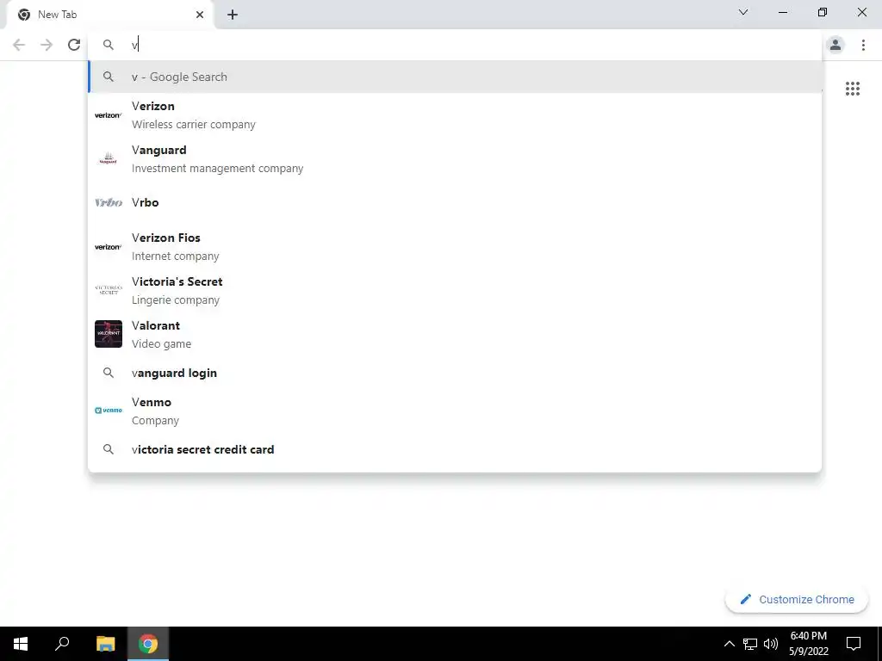Open the notification center icon

coord(854,644)
